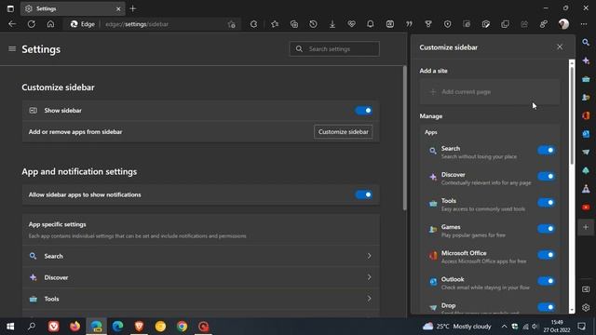Screen dimensions: 596x335
Task: Disable the Discover app toggle
Action: point(547,176)
